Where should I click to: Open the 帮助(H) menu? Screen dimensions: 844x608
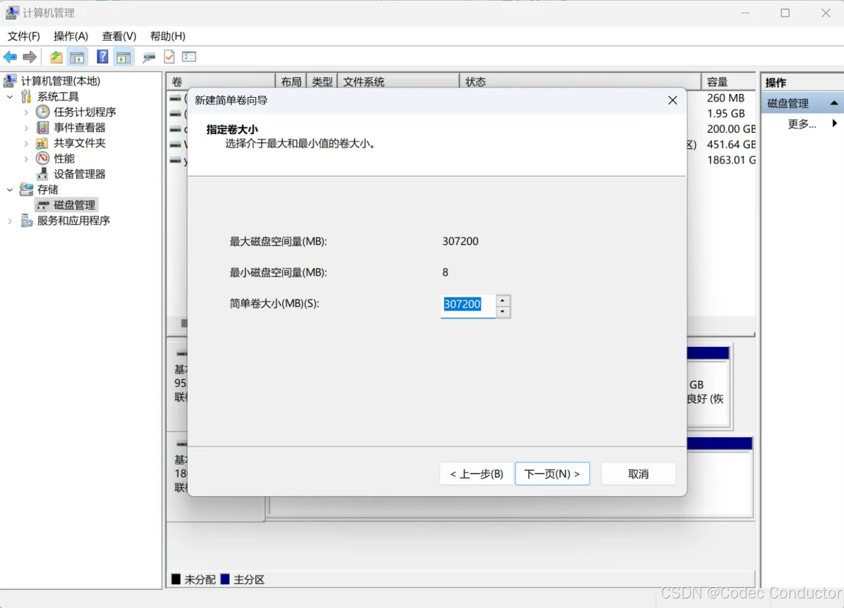click(x=167, y=36)
